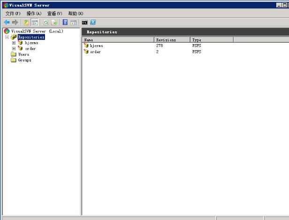Click the order repository icon in tree
Viewport: 289px width, 220px height.
coord(20,48)
